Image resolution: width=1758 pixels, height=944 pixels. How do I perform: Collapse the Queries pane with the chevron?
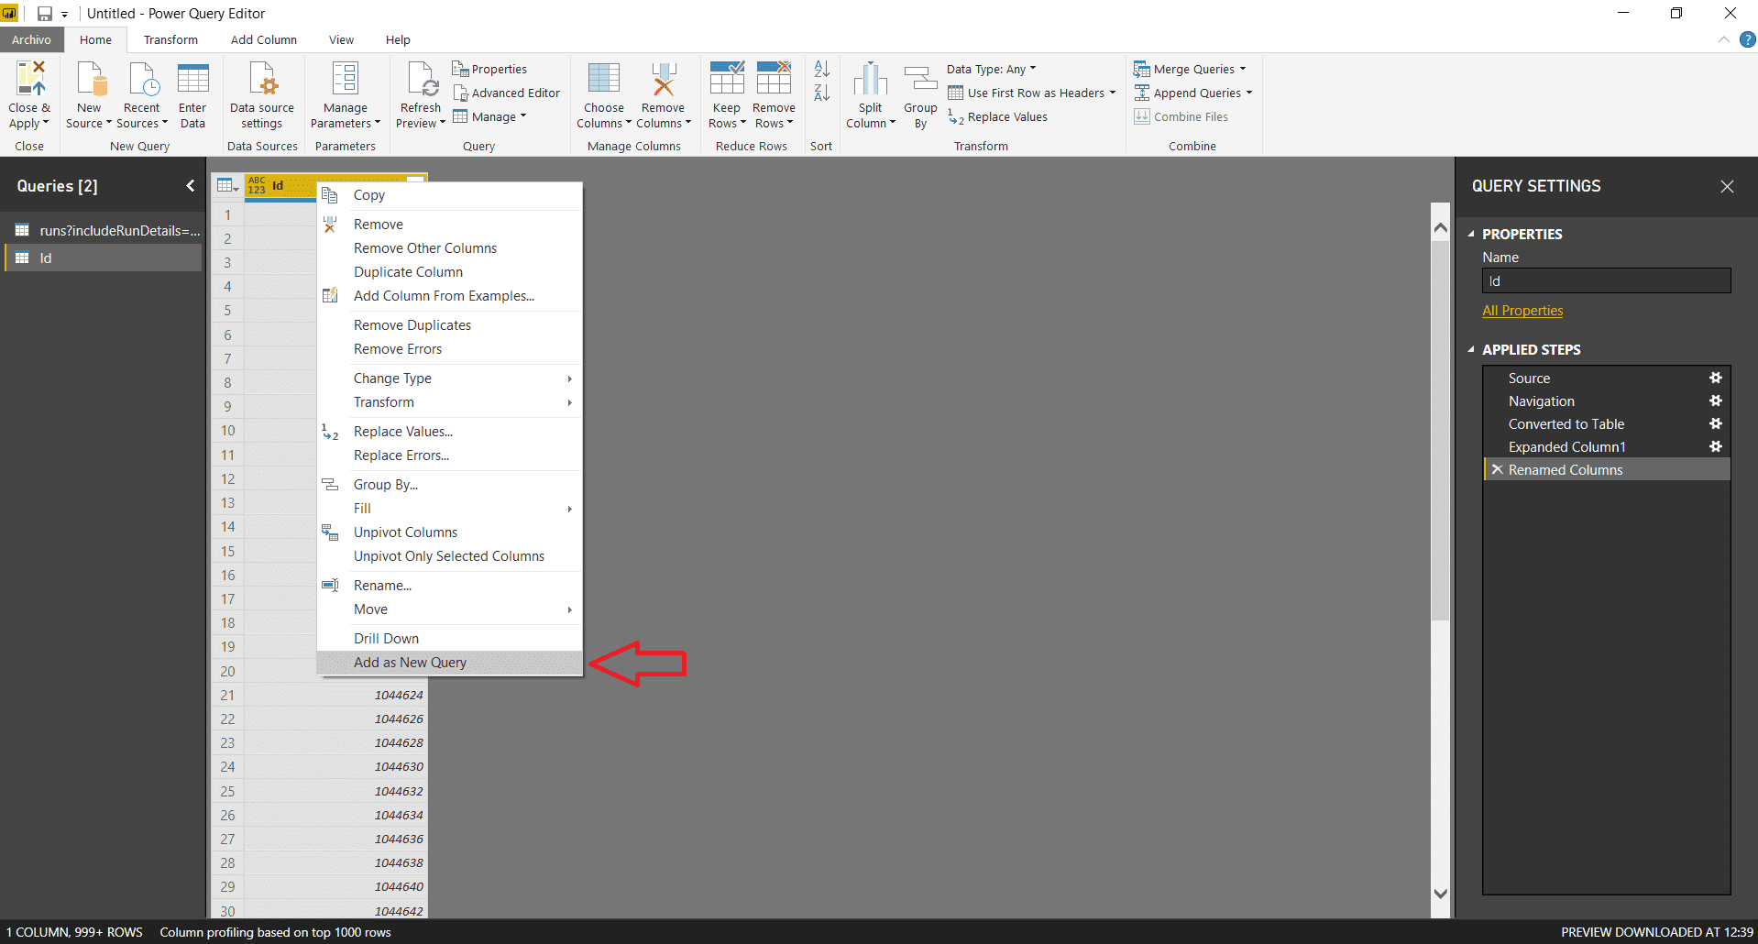click(190, 185)
